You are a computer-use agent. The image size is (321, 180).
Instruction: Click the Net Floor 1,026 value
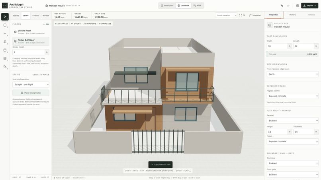coord(59,17)
